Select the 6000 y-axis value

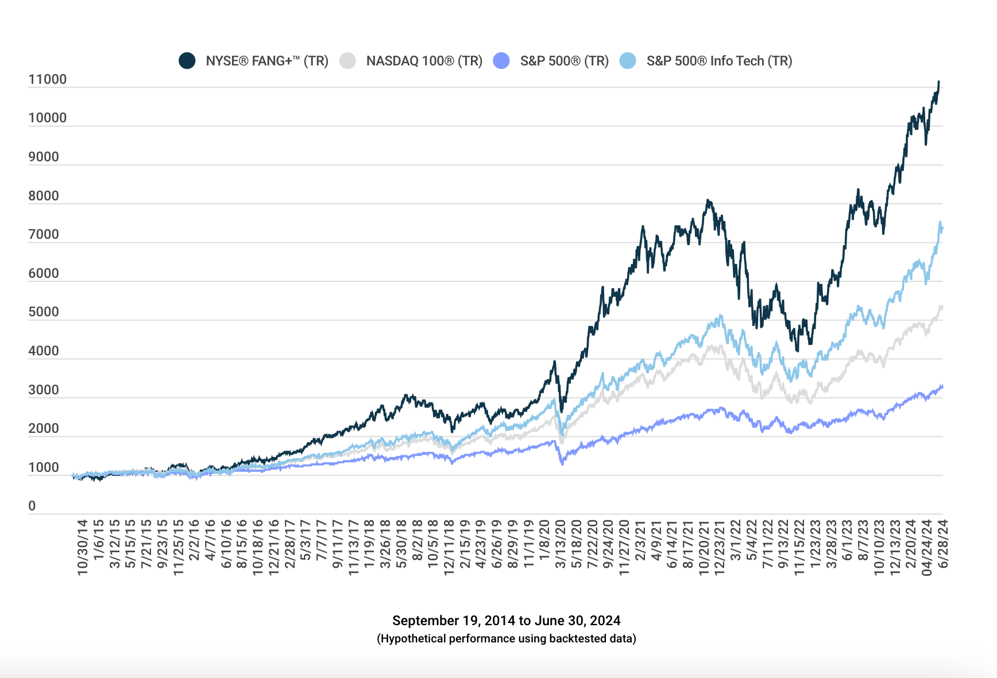[44, 273]
